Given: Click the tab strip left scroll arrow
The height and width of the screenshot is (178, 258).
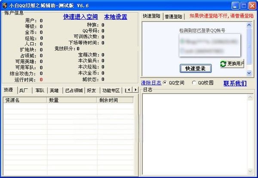Looking at the screenshot, I should [129, 90].
